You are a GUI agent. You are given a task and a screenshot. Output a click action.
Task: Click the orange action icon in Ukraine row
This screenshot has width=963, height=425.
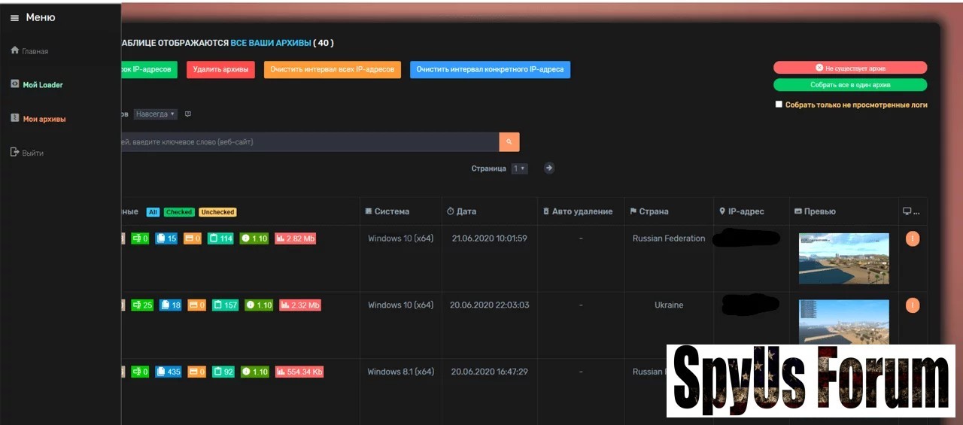click(x=913, y=305)
